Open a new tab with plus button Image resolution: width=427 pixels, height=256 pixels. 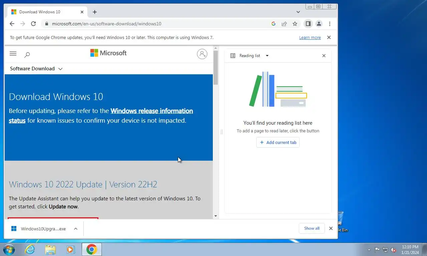tap(95, 12)
